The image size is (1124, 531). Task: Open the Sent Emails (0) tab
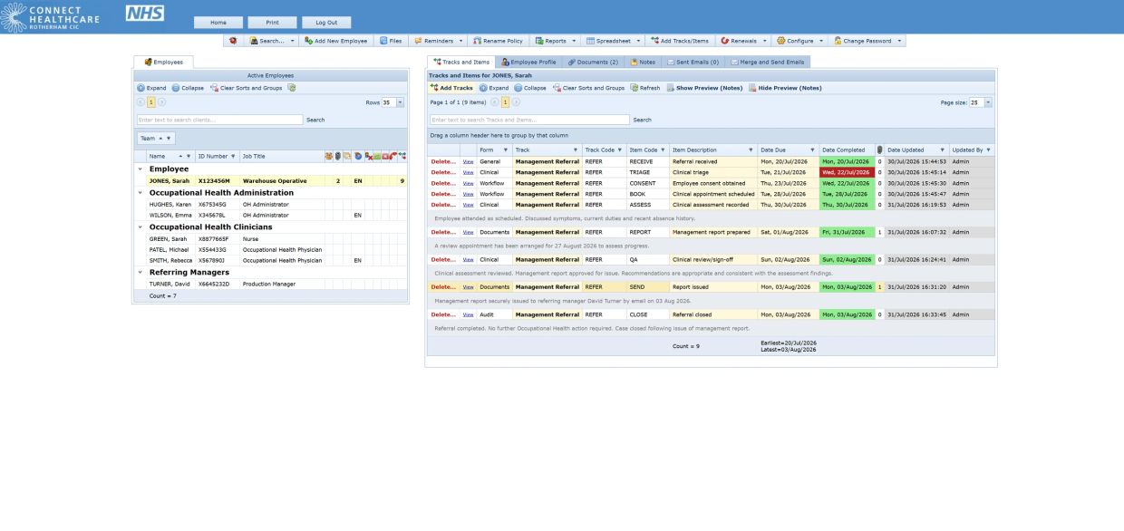click(x=693, y=62)
